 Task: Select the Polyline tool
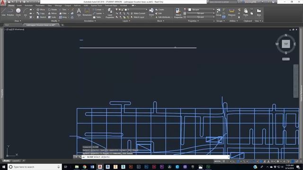[x=10, y=12]
